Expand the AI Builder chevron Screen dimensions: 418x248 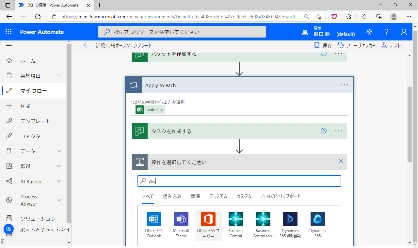(59, 181)
